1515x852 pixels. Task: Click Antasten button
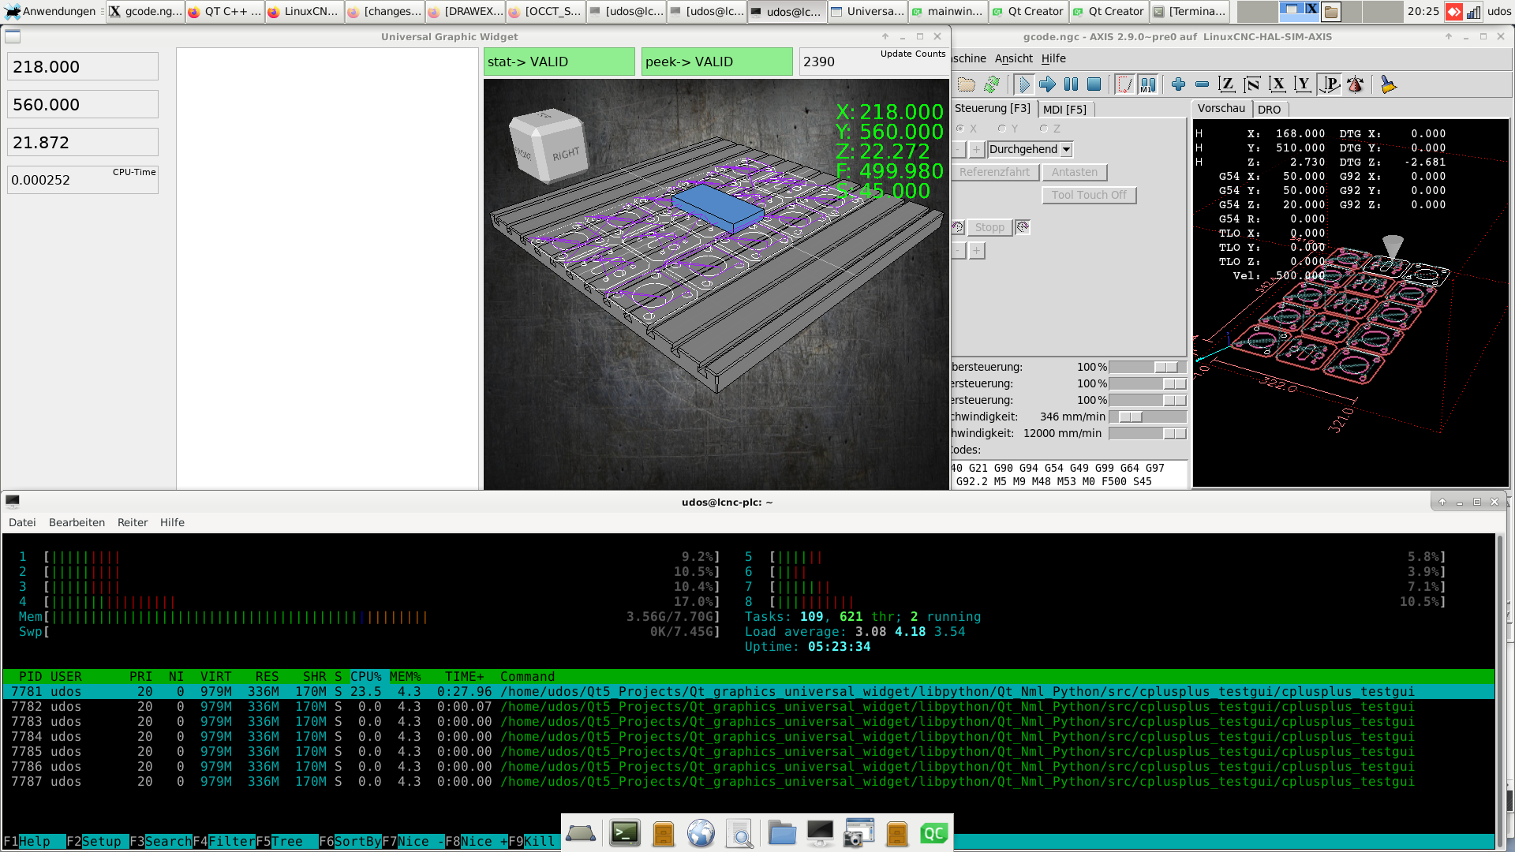coord(1074,172)
